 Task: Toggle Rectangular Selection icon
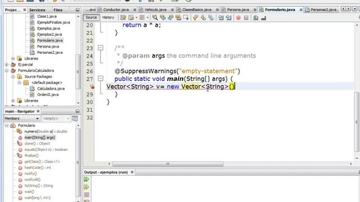(186, 17)
